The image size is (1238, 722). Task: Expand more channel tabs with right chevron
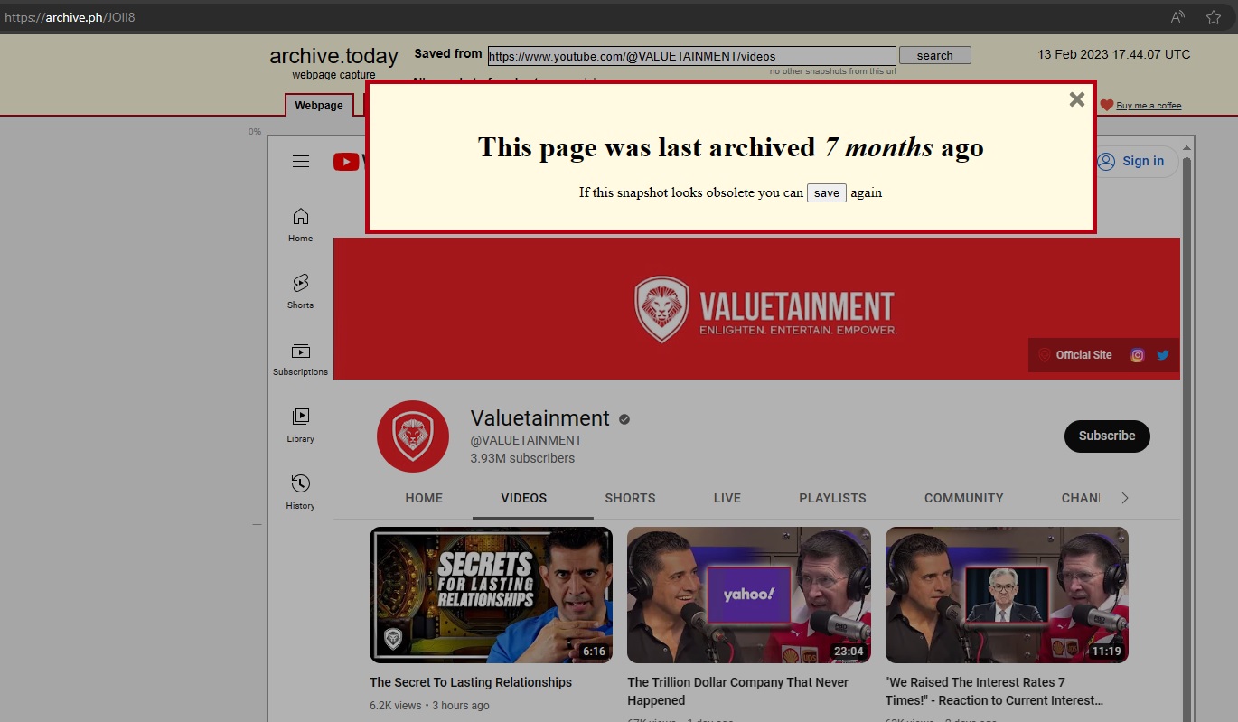[x=1124, y=498]
